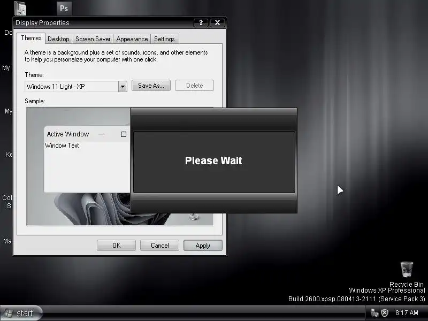Switch to the Themes tab

click(31, 38)
